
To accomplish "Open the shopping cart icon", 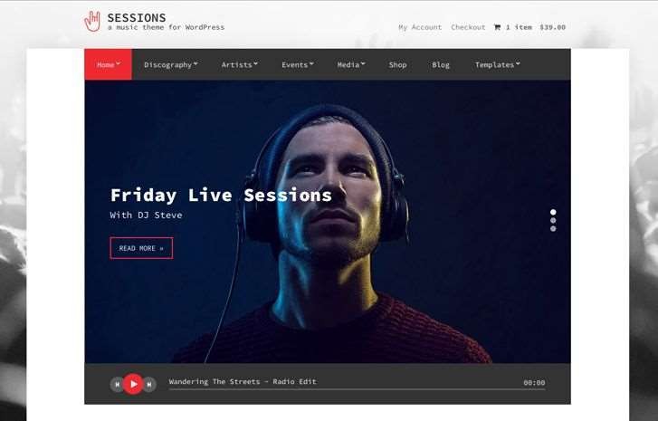I will [497, 27].
